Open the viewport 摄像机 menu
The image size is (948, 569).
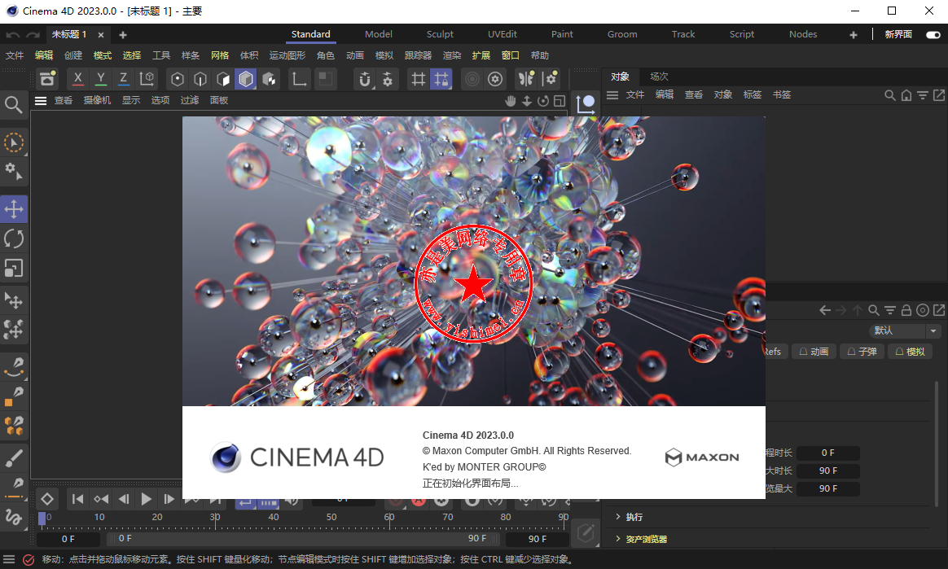coord(97,100)
